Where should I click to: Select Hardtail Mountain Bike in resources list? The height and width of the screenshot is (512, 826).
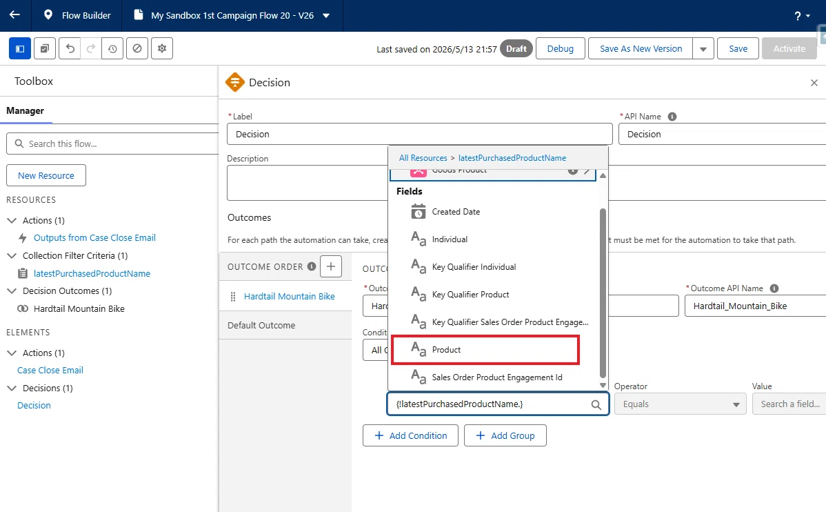point(79,309)
